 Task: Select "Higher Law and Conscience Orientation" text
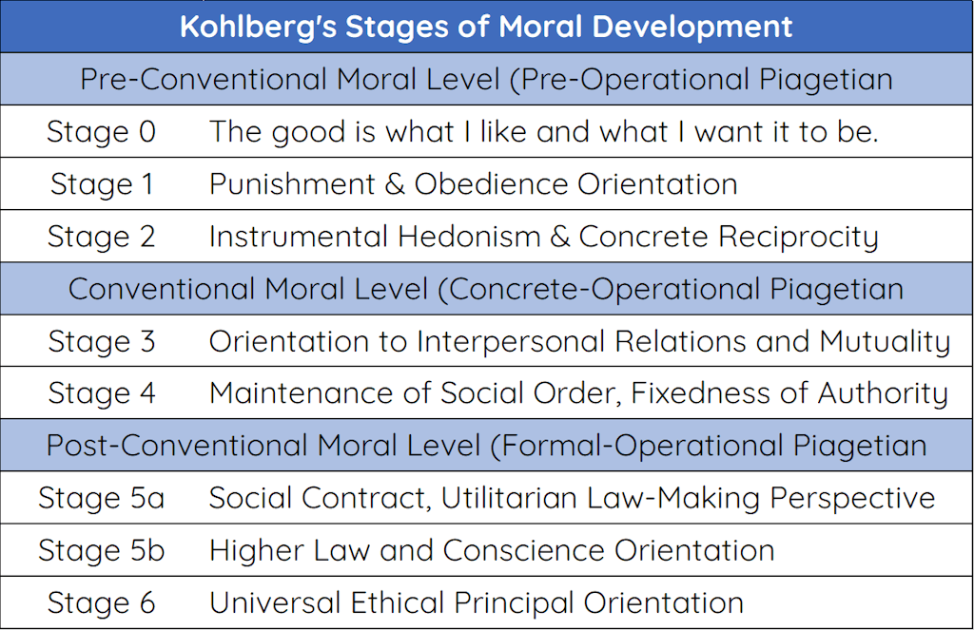coord(491,549)
